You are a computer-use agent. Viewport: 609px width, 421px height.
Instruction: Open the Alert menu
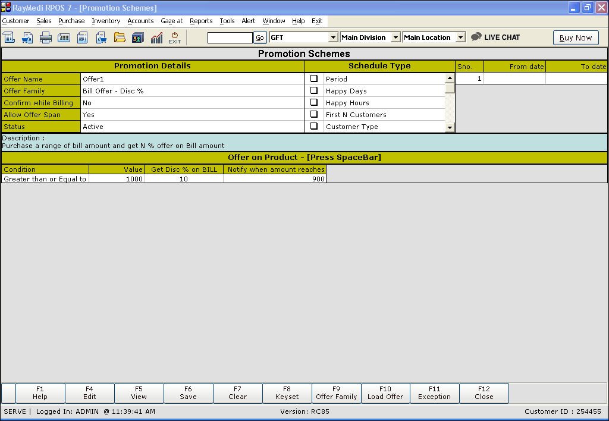pyautogui.click(x=249, y=21)
